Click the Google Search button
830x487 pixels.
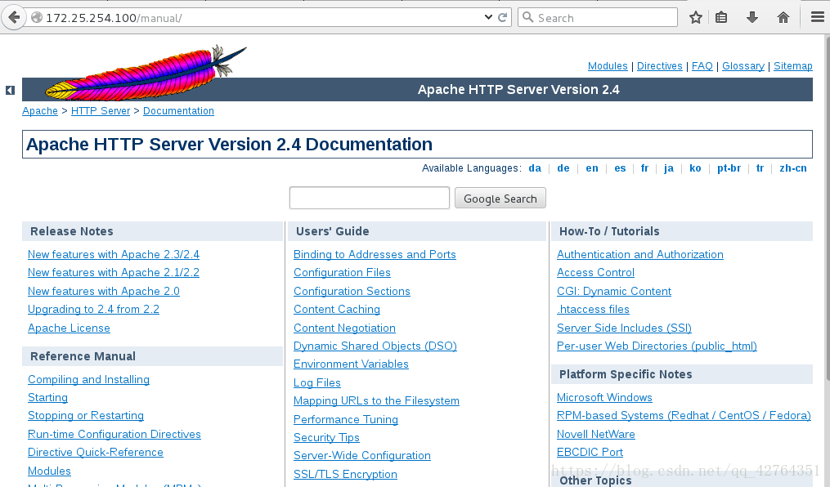click(500, 199)
